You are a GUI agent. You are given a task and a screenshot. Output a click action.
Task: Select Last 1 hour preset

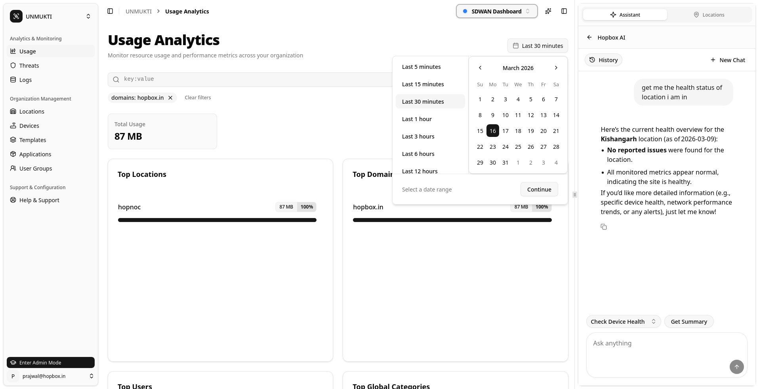pos(417,119)
